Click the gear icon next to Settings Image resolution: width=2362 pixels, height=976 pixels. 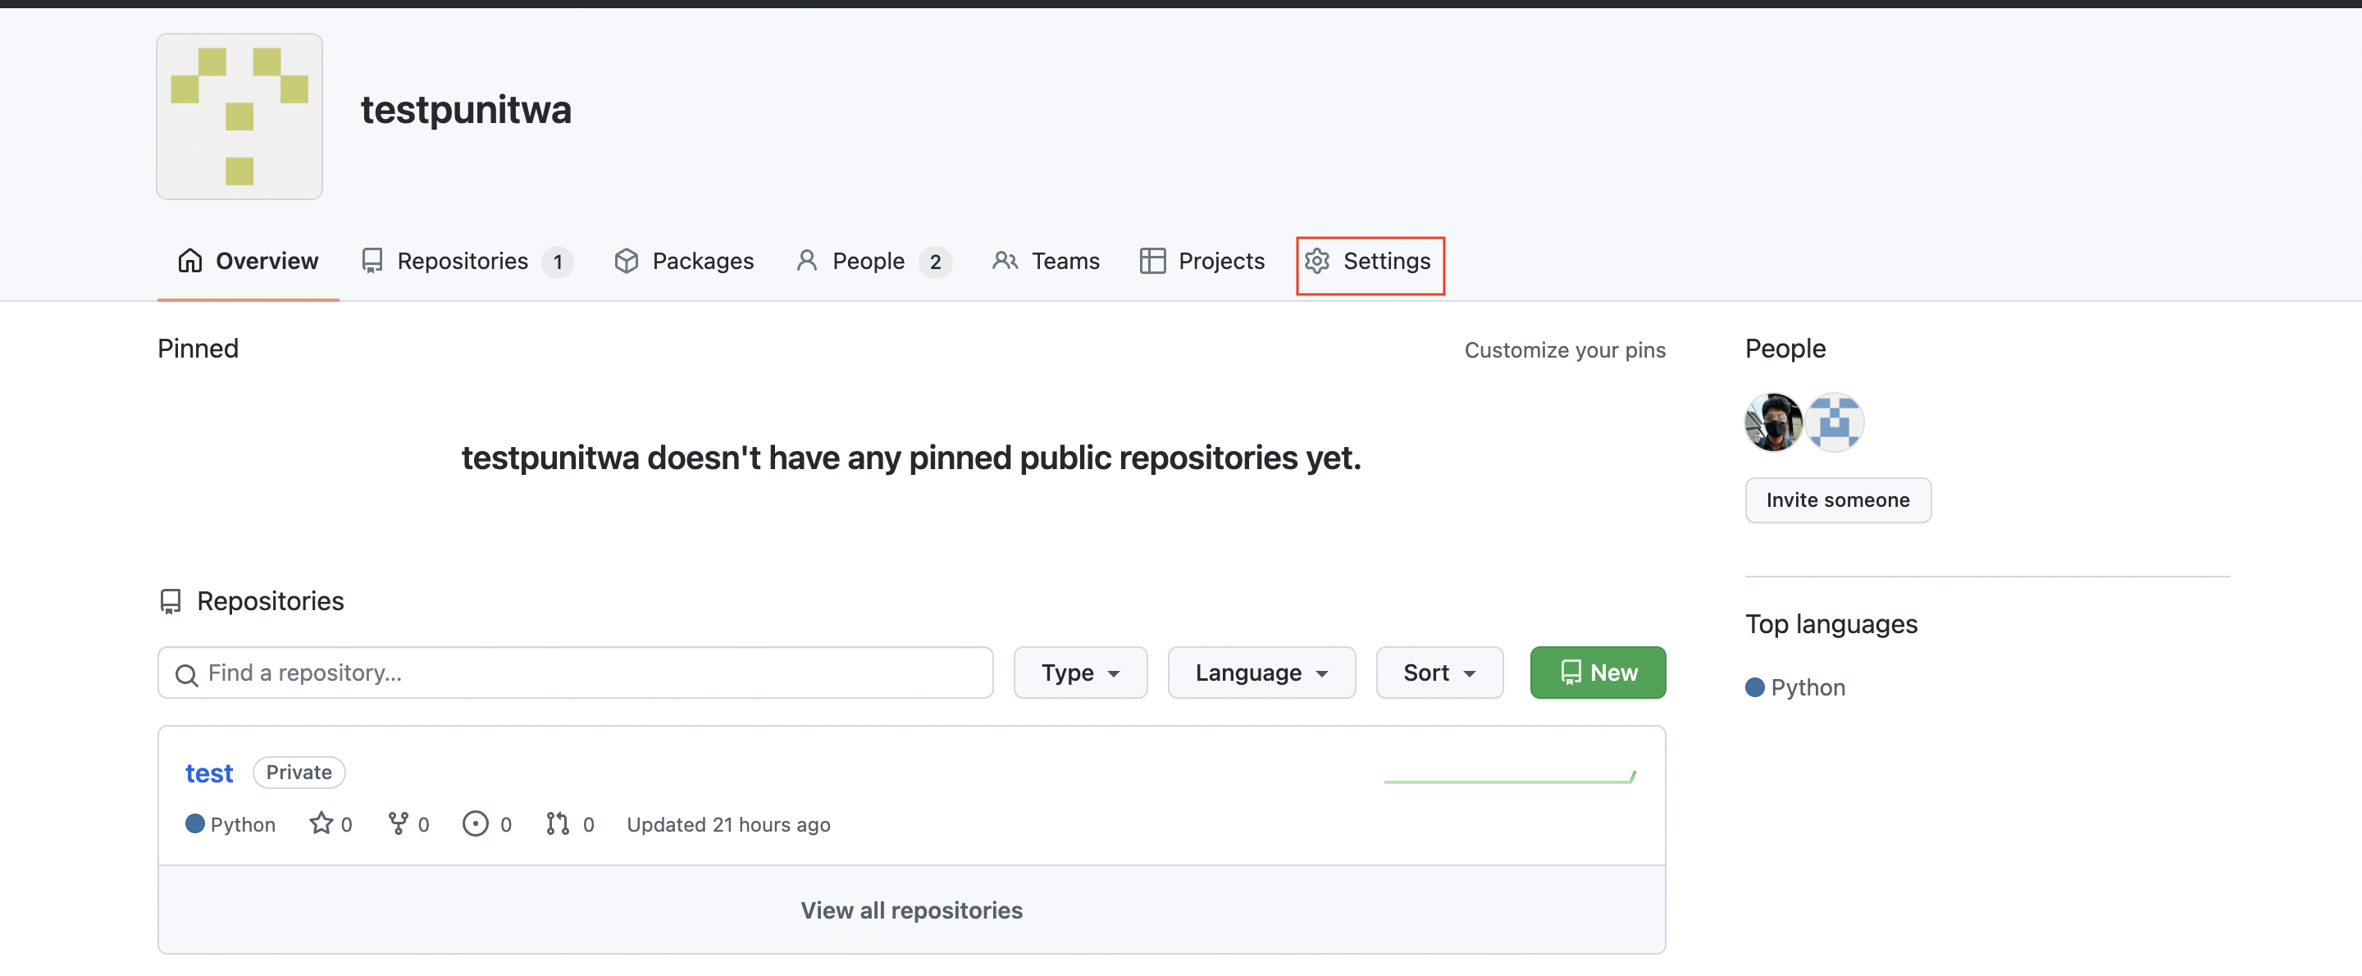(x=1318, y=262)
